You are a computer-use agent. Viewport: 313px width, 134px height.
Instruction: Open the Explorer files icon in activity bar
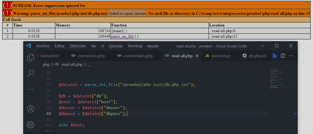(30, 57)
